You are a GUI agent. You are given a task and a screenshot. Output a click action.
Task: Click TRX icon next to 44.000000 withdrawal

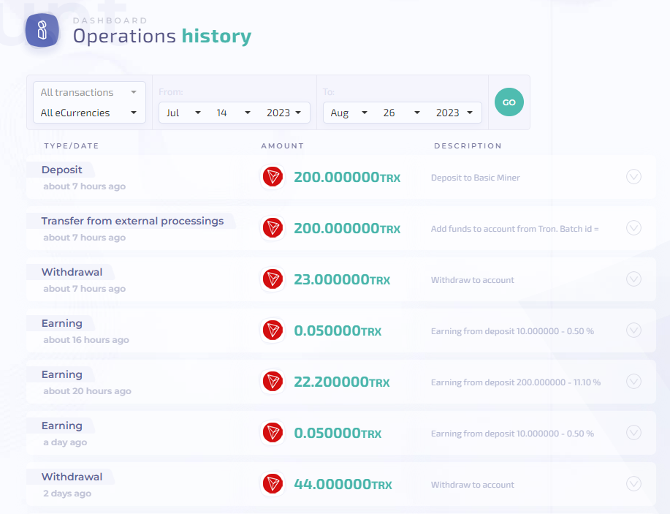tap(273, 484)
